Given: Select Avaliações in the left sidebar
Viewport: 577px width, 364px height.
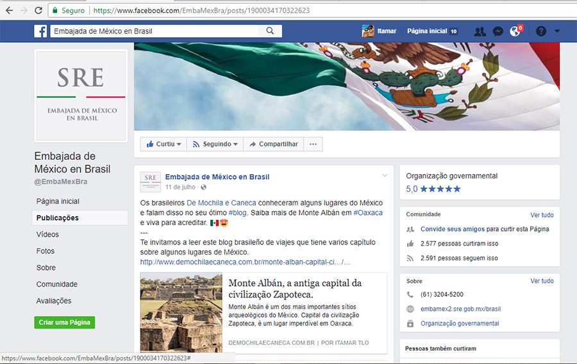Looking at the screenshot, I should point(54,301).
